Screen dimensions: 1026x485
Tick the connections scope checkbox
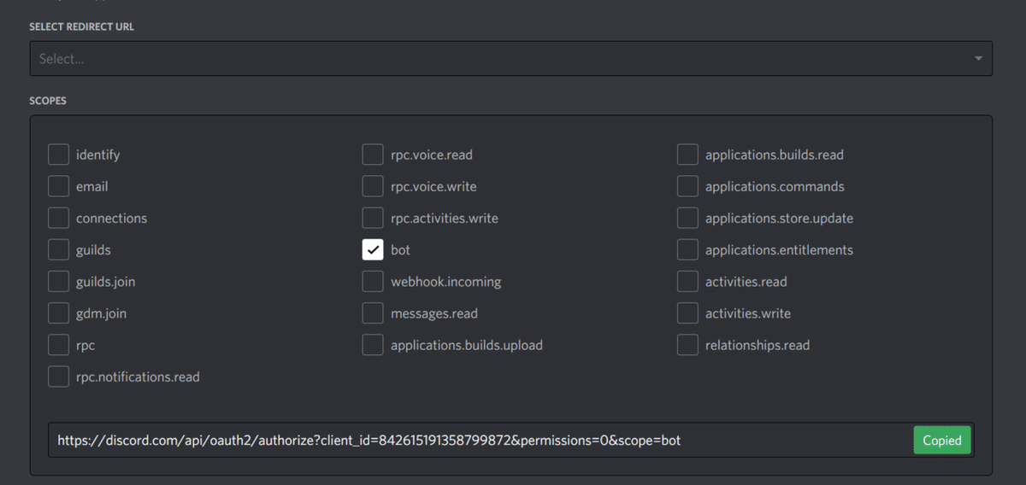click(58, 218)
